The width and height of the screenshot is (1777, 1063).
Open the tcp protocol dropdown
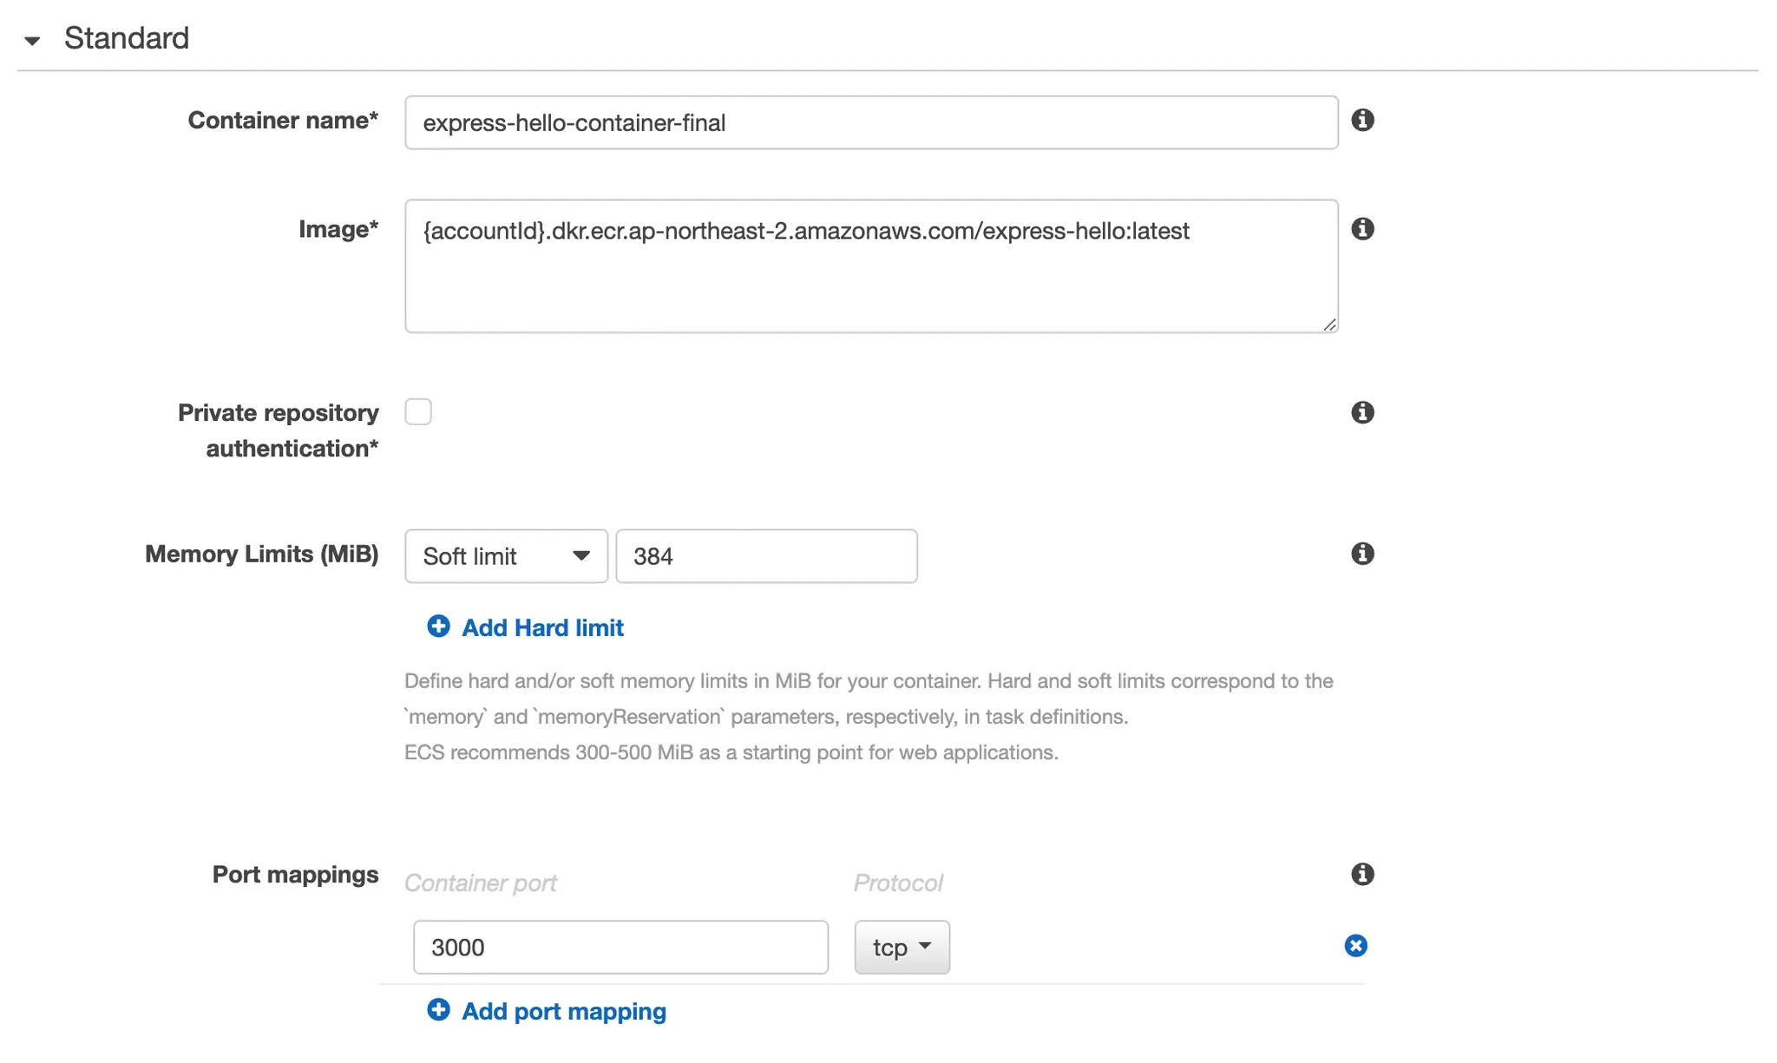902,948
